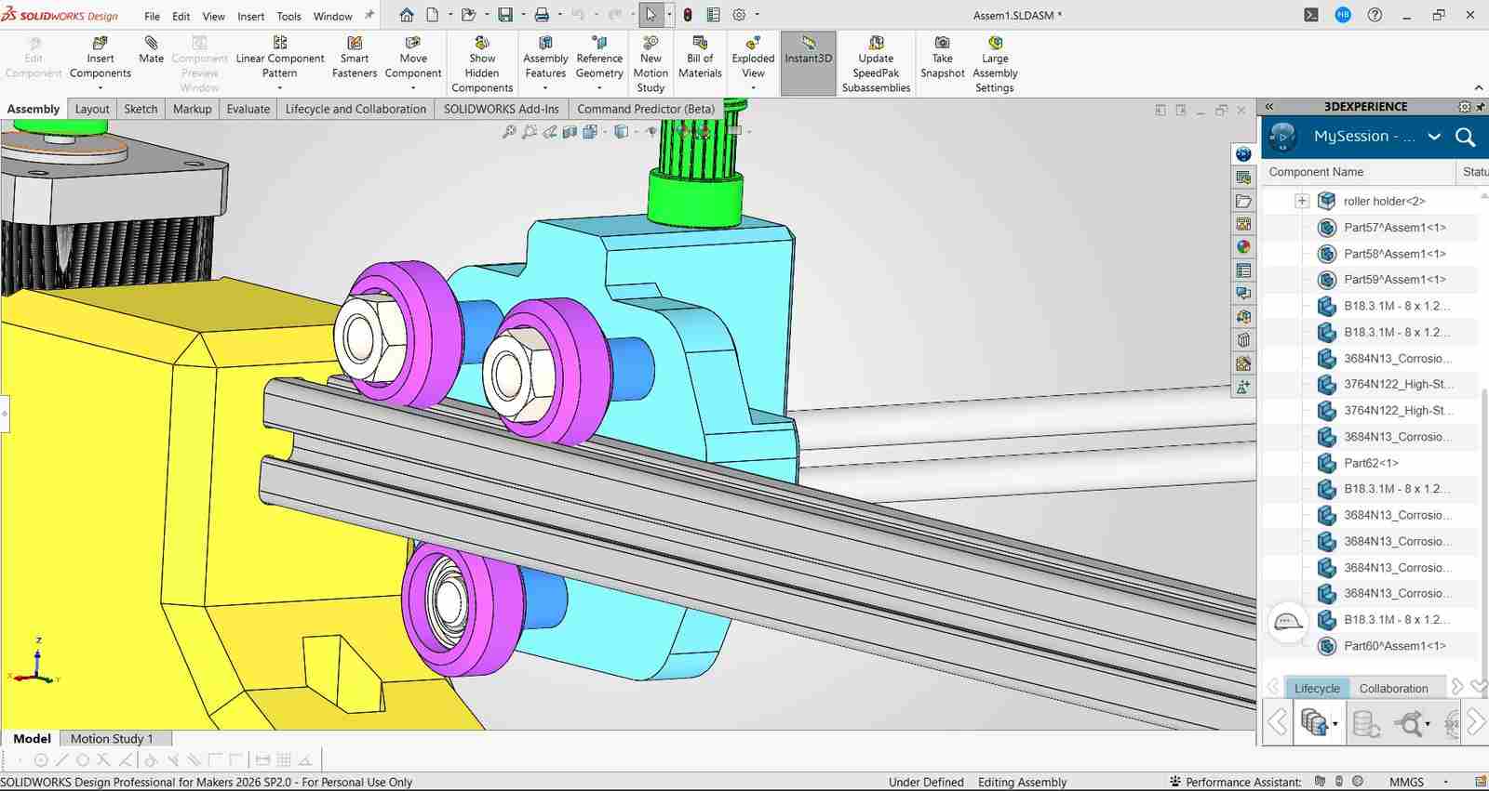Screen dimensions: 1489x791
Task: Open dropdown arrow next to Select cursor
Action: [x=669, y=15]
